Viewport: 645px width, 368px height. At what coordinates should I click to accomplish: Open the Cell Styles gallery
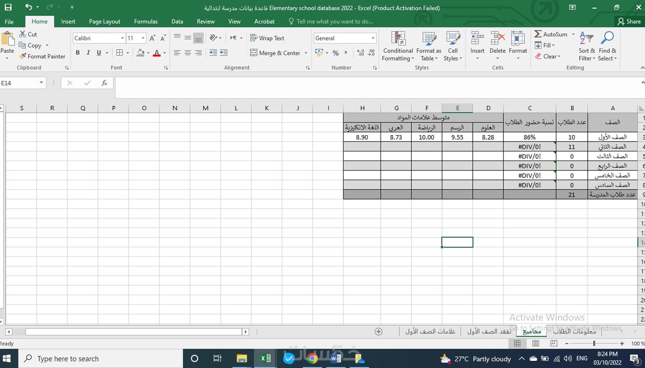(453, 46)
